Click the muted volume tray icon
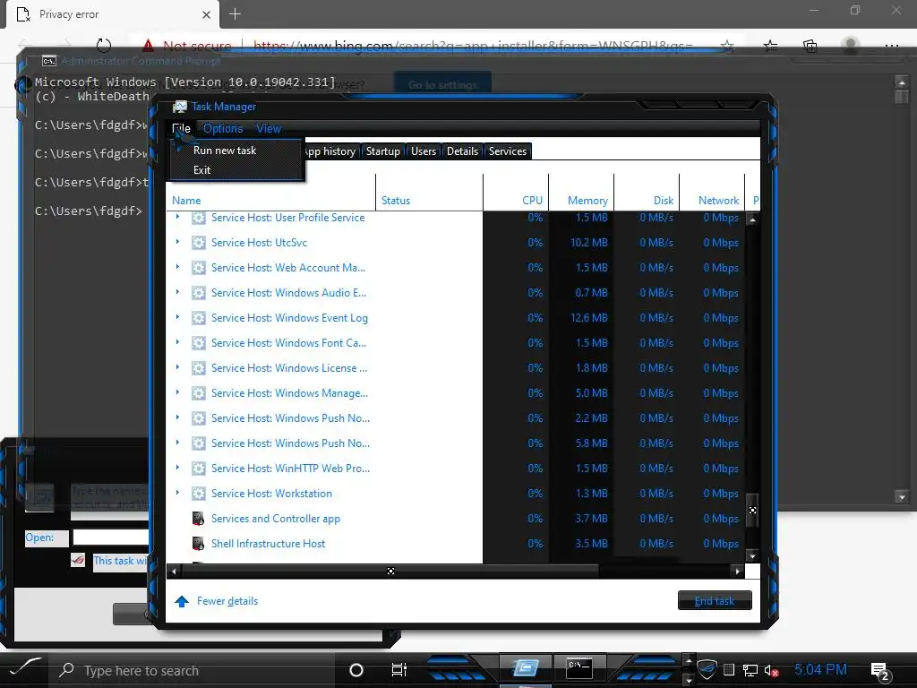The image size is (917, 688). click(771, 670)
